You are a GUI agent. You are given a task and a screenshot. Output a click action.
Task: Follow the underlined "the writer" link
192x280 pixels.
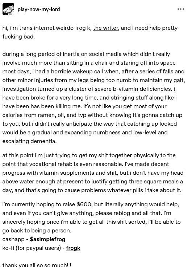106,28
